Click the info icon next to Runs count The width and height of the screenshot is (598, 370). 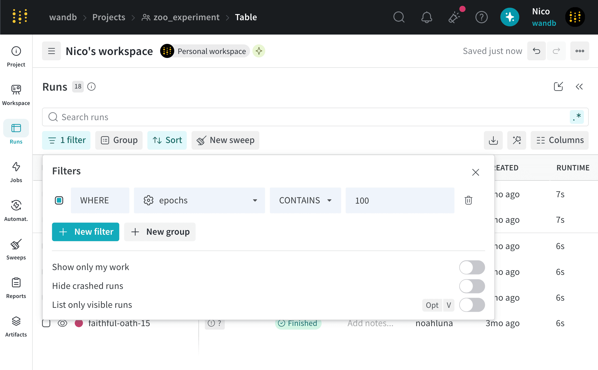[92, 87]
